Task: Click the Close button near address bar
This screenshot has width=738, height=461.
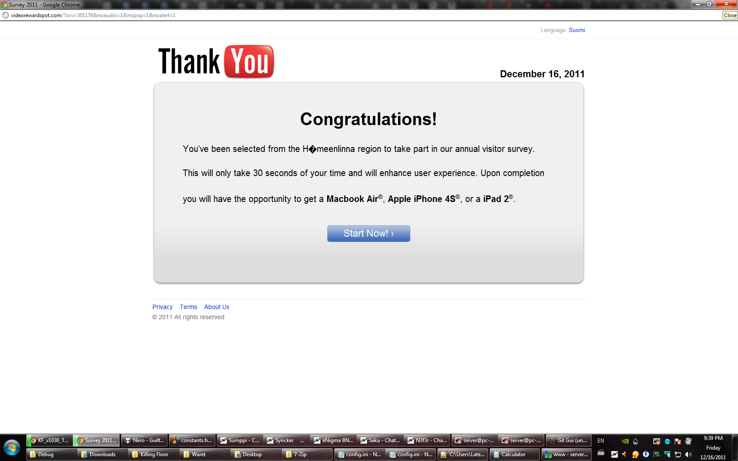Action: tap(730, 15)
